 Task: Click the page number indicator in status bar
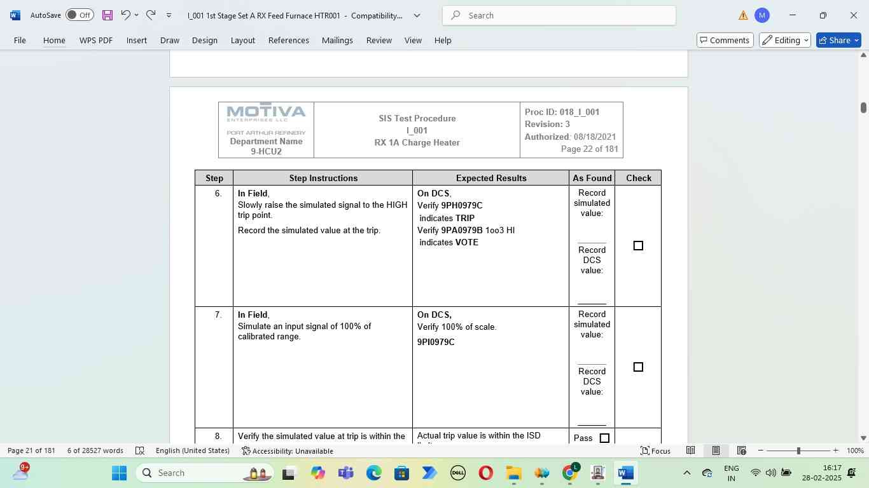coord(31,451)
